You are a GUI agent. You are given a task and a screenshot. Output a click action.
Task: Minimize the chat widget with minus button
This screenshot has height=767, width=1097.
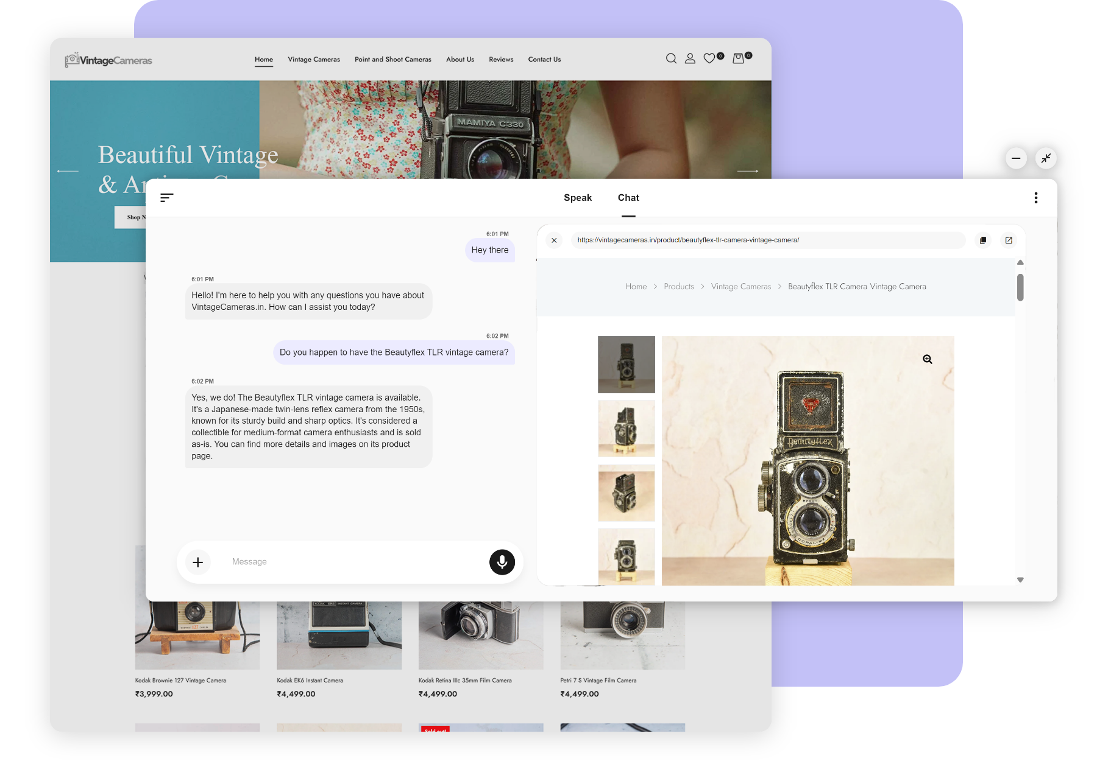coord(1016,158)
